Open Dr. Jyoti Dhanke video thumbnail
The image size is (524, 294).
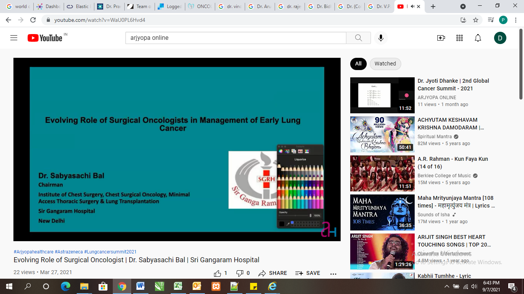[x=382, y=95]
